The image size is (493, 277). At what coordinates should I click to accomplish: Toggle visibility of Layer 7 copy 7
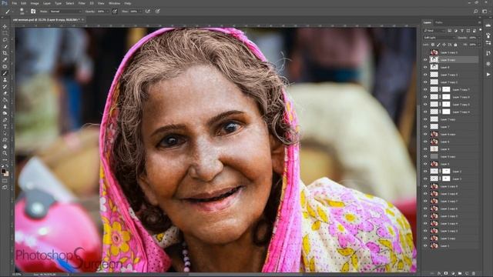[425, 89]
